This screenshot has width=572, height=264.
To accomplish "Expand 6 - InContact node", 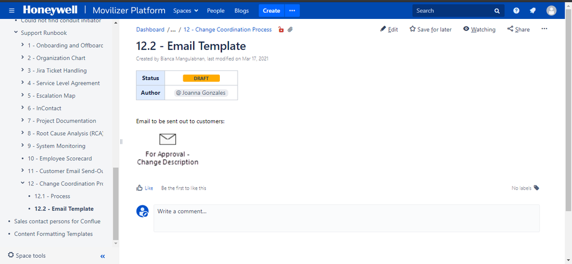I will click(23, 108).
